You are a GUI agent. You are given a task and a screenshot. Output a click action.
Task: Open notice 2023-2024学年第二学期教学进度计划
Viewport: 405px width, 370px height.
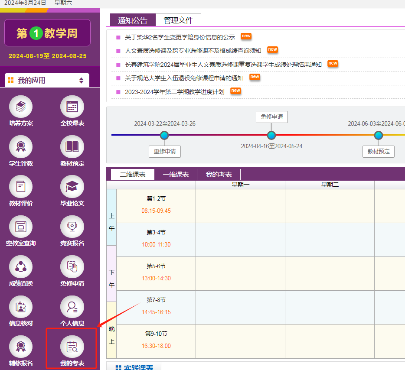click(x=175, y=92)
